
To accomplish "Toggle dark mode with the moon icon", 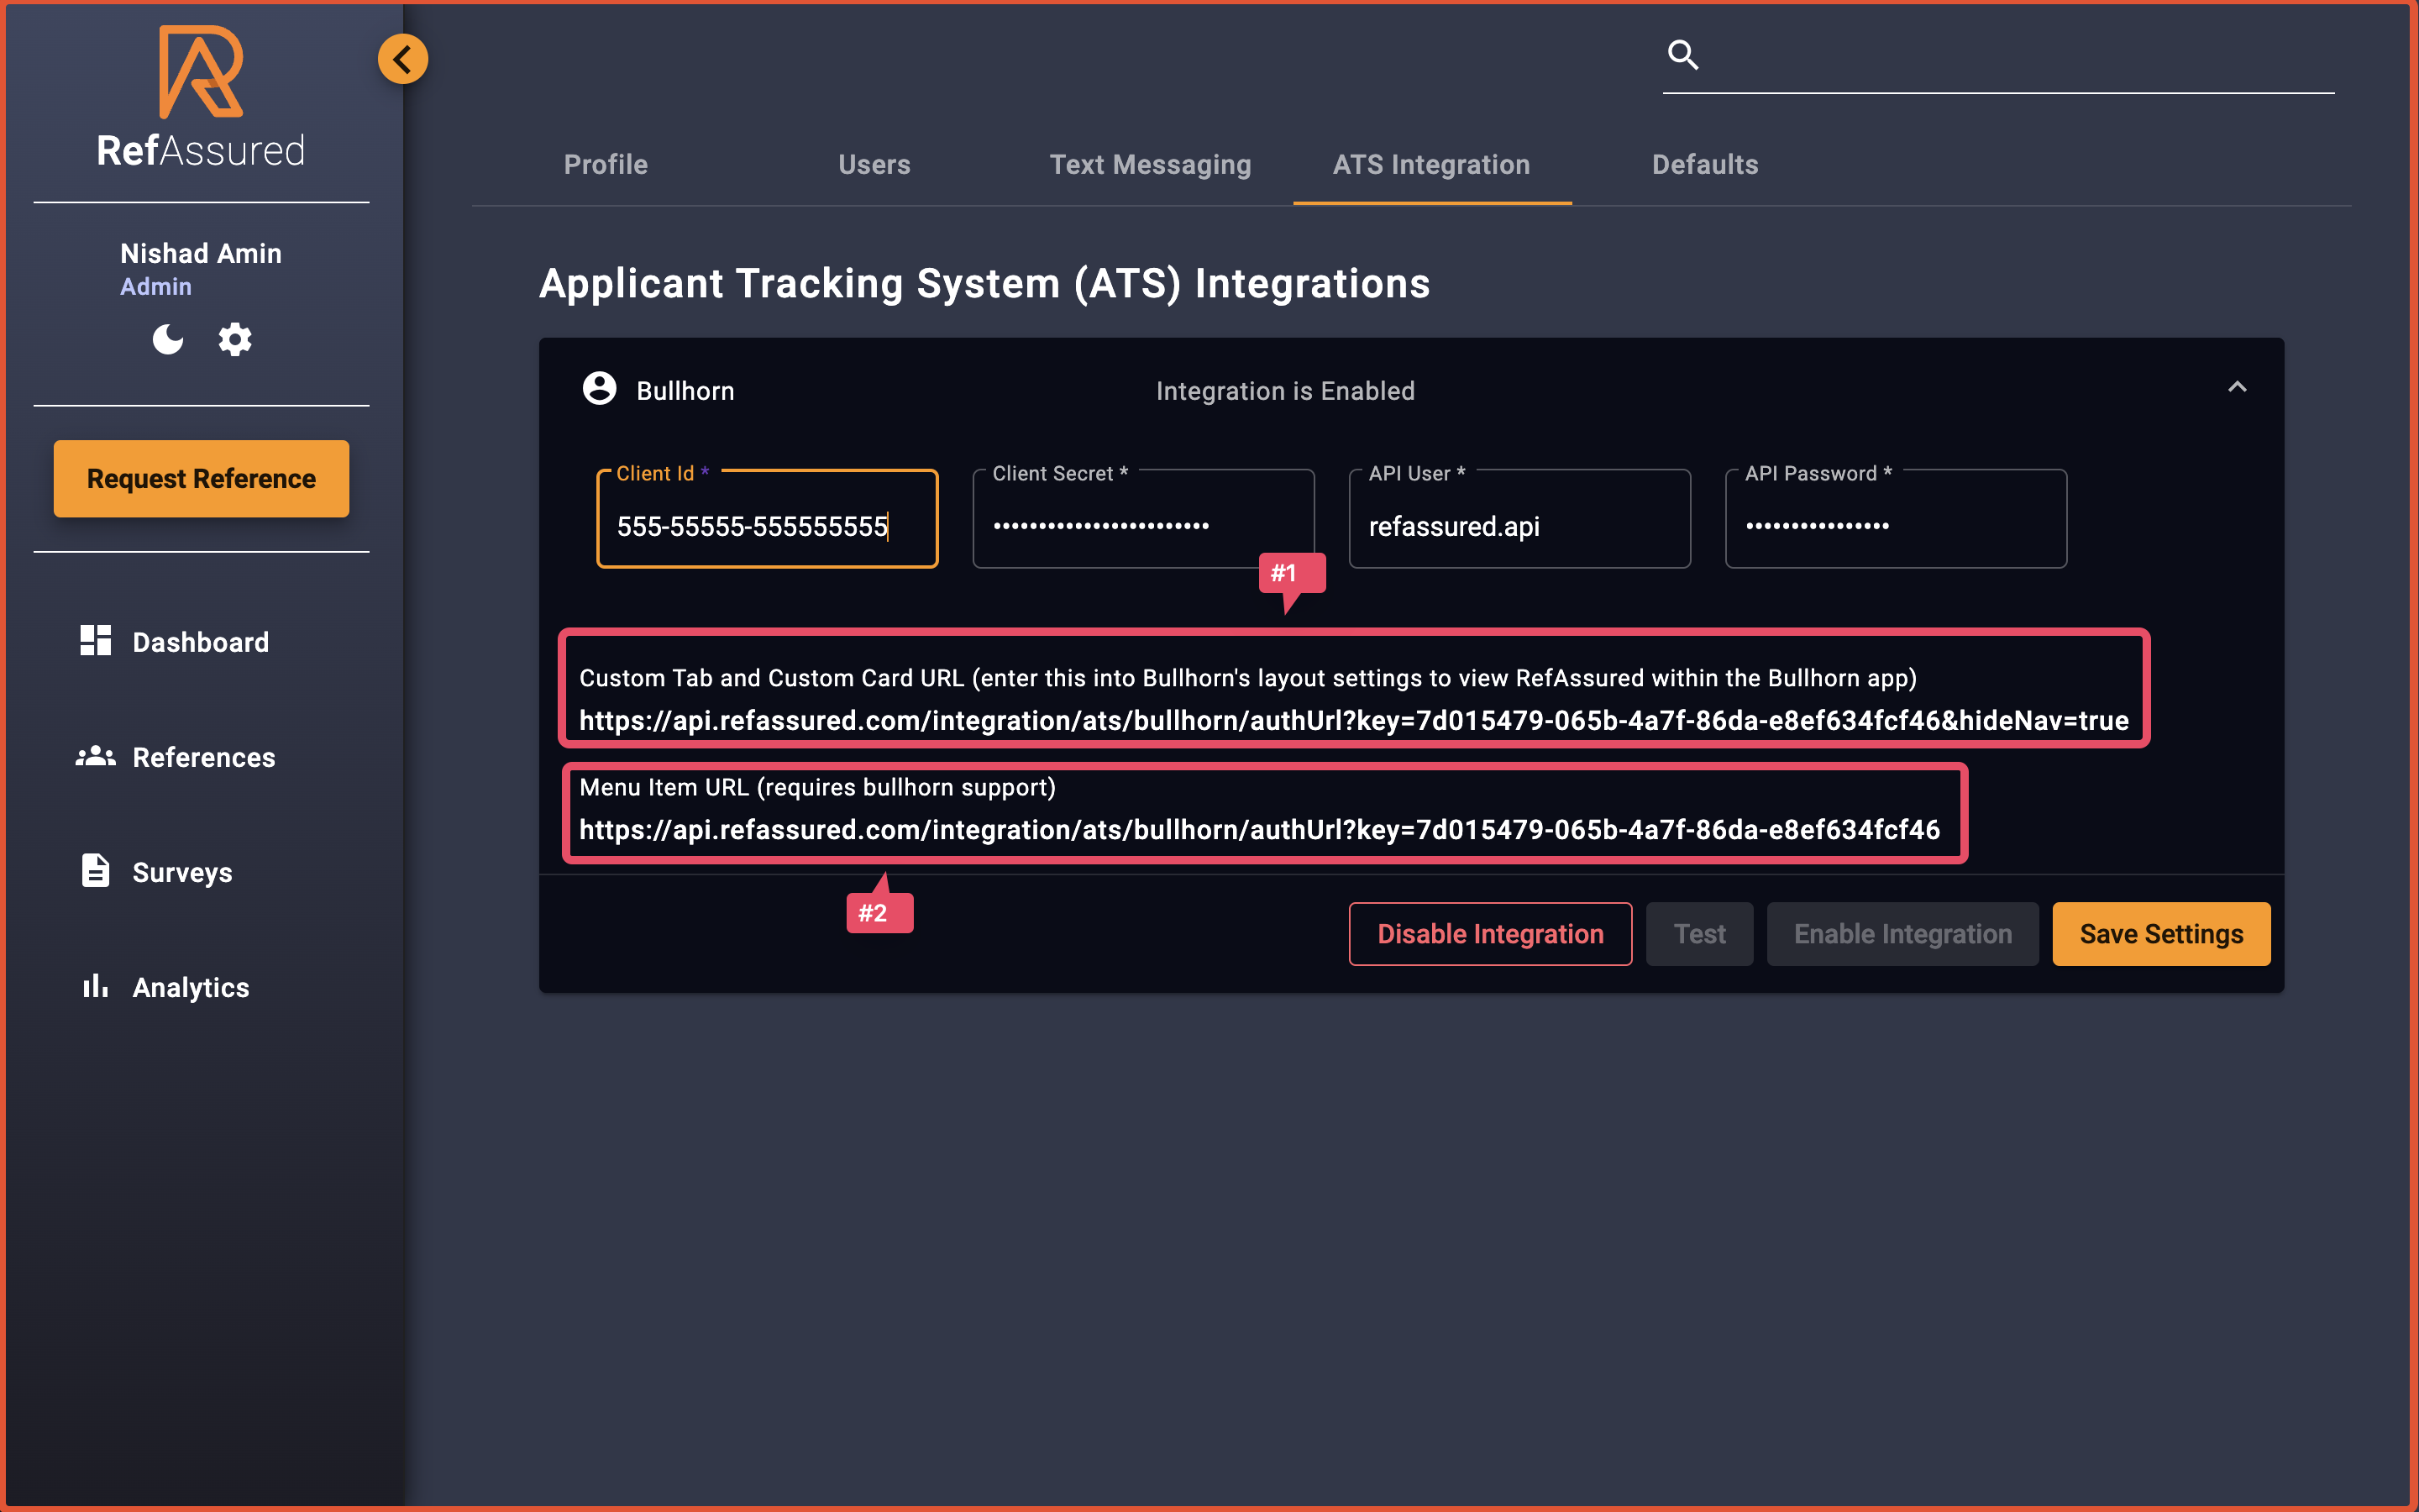I will pyautogui.click(x=167, y=339).
